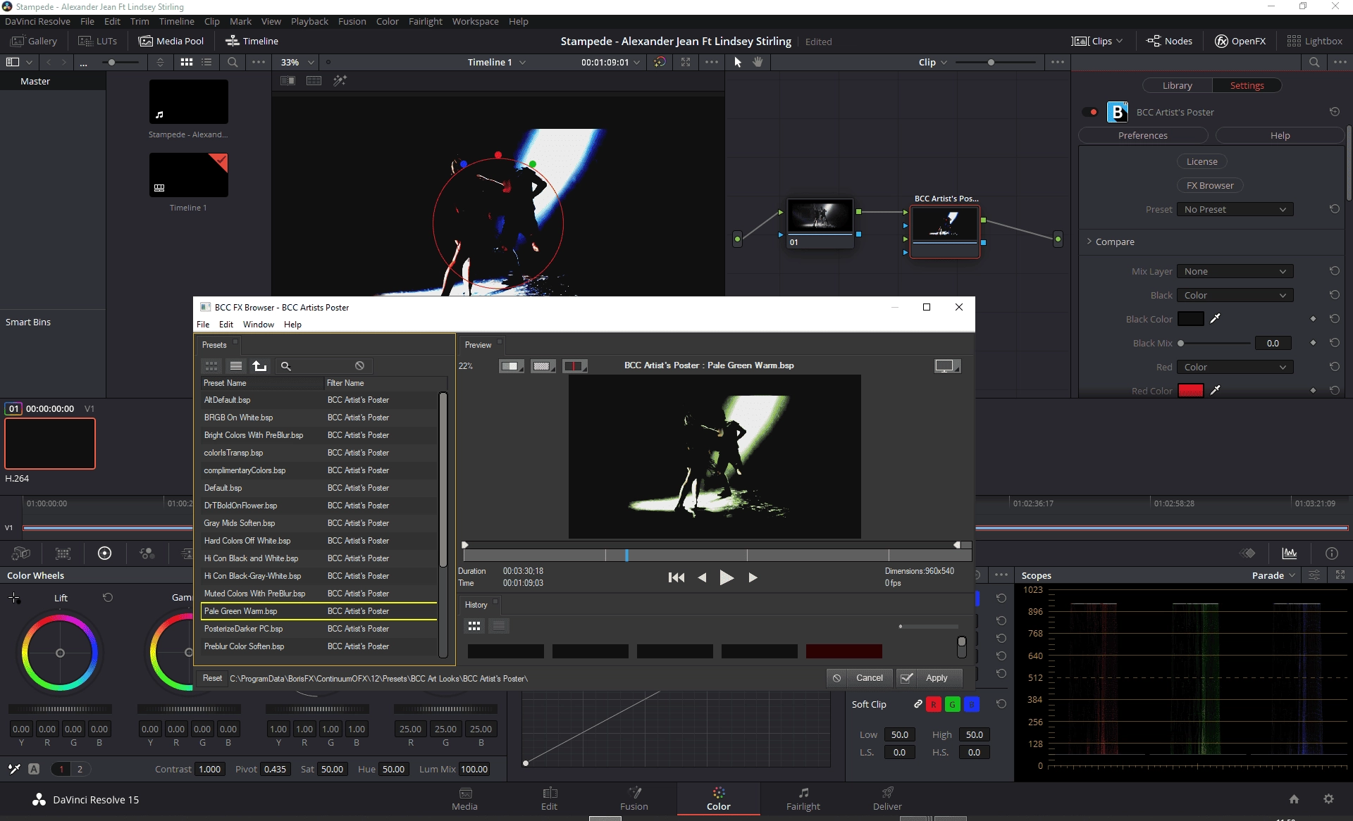Open the Red mode dropdown
This screenshot has height=821, width=1353.
[1235, 367]
